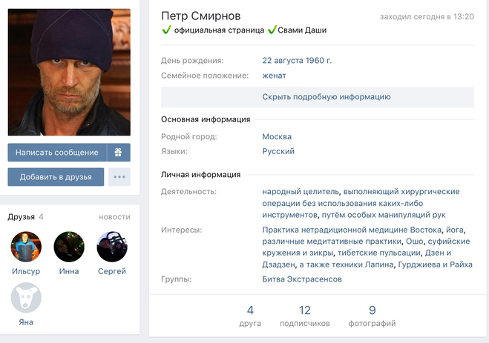Screen dimensions: 489x343
Task: Click the Написать сообщение button
Action: [57, 152]
